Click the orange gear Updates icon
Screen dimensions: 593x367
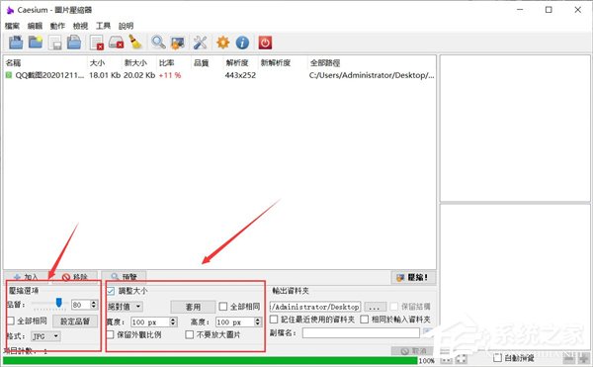pos(222,43)
